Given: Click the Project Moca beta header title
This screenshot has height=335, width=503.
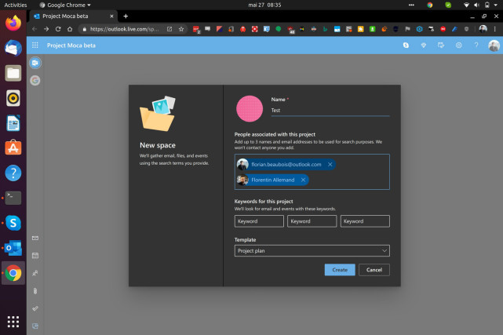Looking at the screenshot, I should coord(71,46).
